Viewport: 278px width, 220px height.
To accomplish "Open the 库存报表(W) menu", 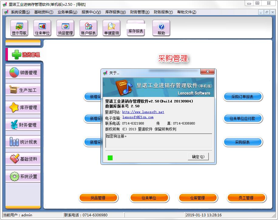I will pyautogui.click(x=115, y=12).
